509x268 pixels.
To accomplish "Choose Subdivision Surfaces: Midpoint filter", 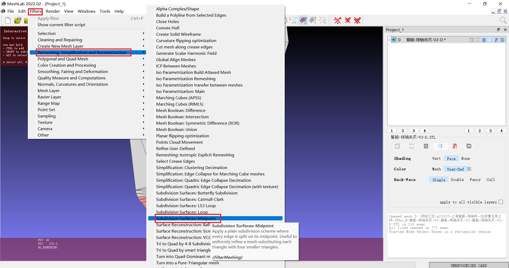I will pyautogui.click(x=215, y=218).
